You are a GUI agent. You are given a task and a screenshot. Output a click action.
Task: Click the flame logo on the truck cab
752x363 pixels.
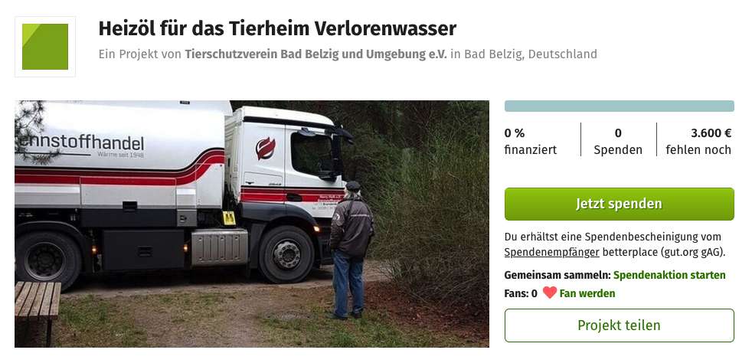pyautogui.click(x=265, y=148)
